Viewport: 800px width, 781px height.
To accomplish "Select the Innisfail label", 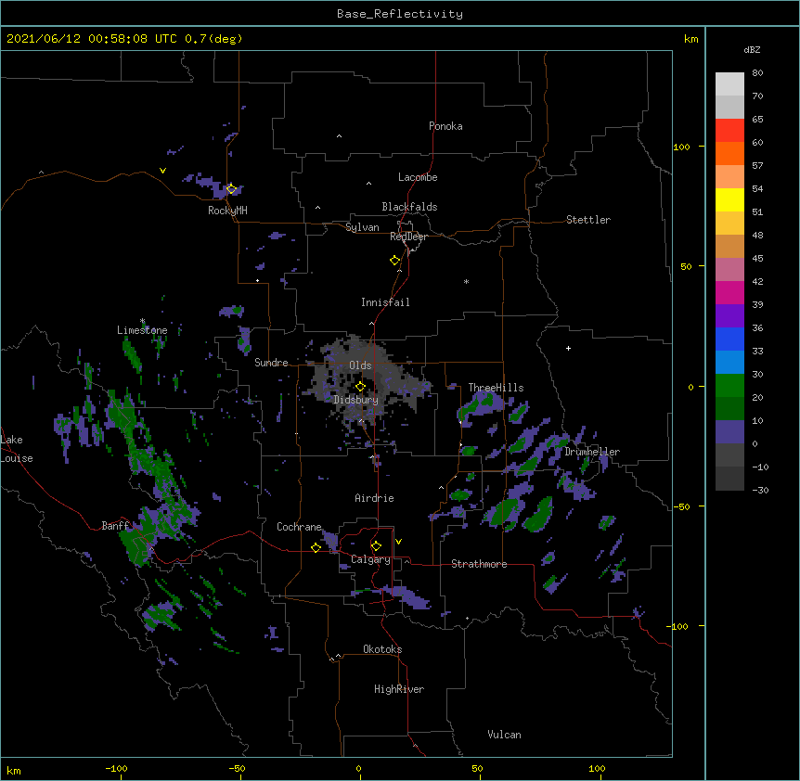I will click(385, 302).
